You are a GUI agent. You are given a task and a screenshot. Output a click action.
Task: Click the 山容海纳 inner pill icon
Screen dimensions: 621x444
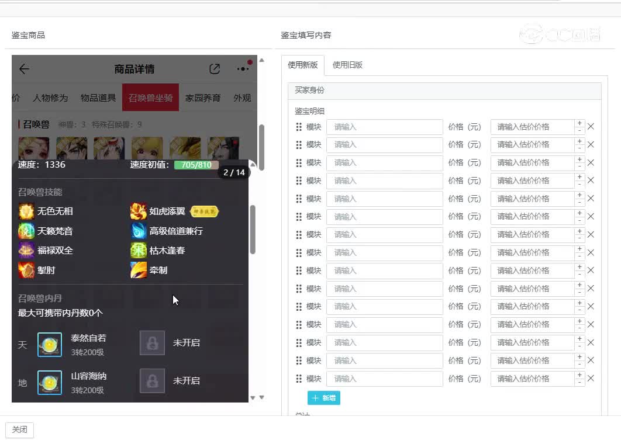tap(50, 383)
